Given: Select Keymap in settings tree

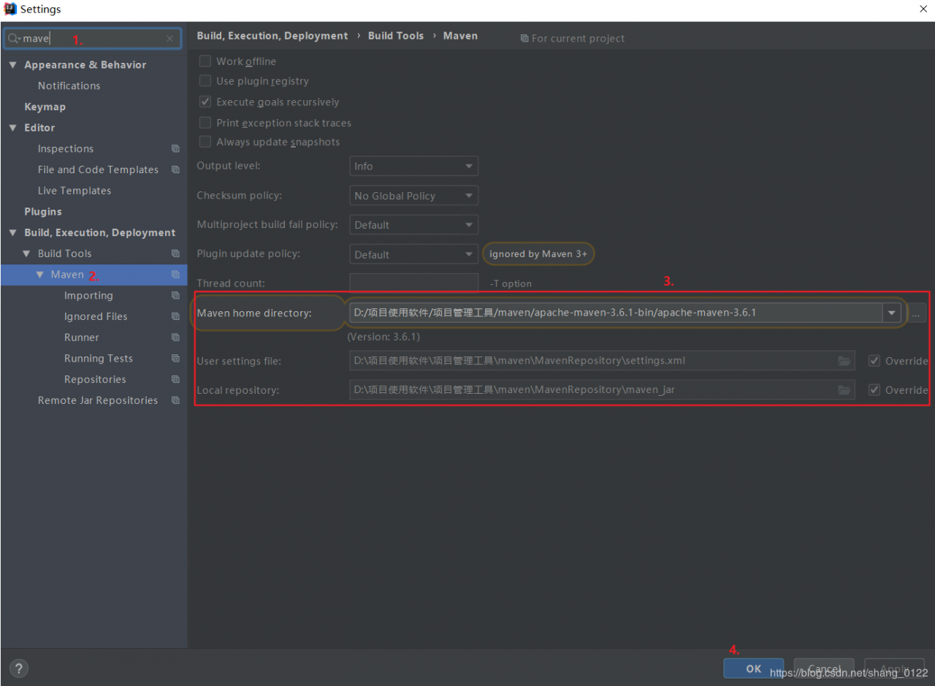Looking at the screenshot, I should click(x=45, y=107).
